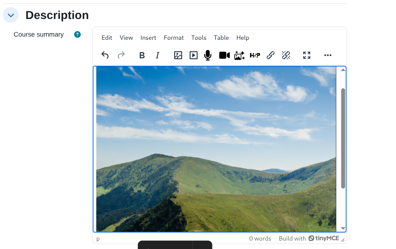Toggle bold text formatting

click(x=142, y=55)
